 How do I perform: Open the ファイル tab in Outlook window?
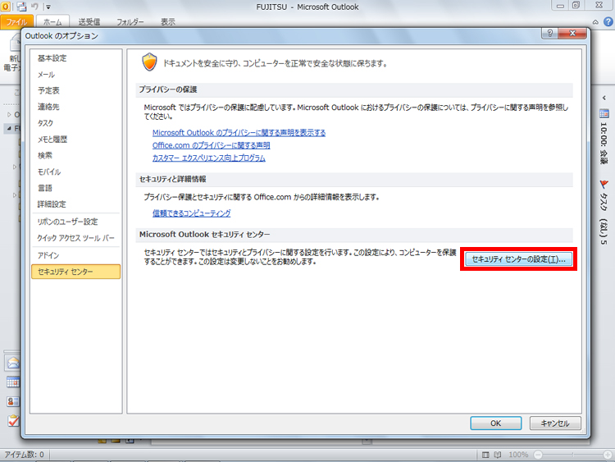(16, 22)
